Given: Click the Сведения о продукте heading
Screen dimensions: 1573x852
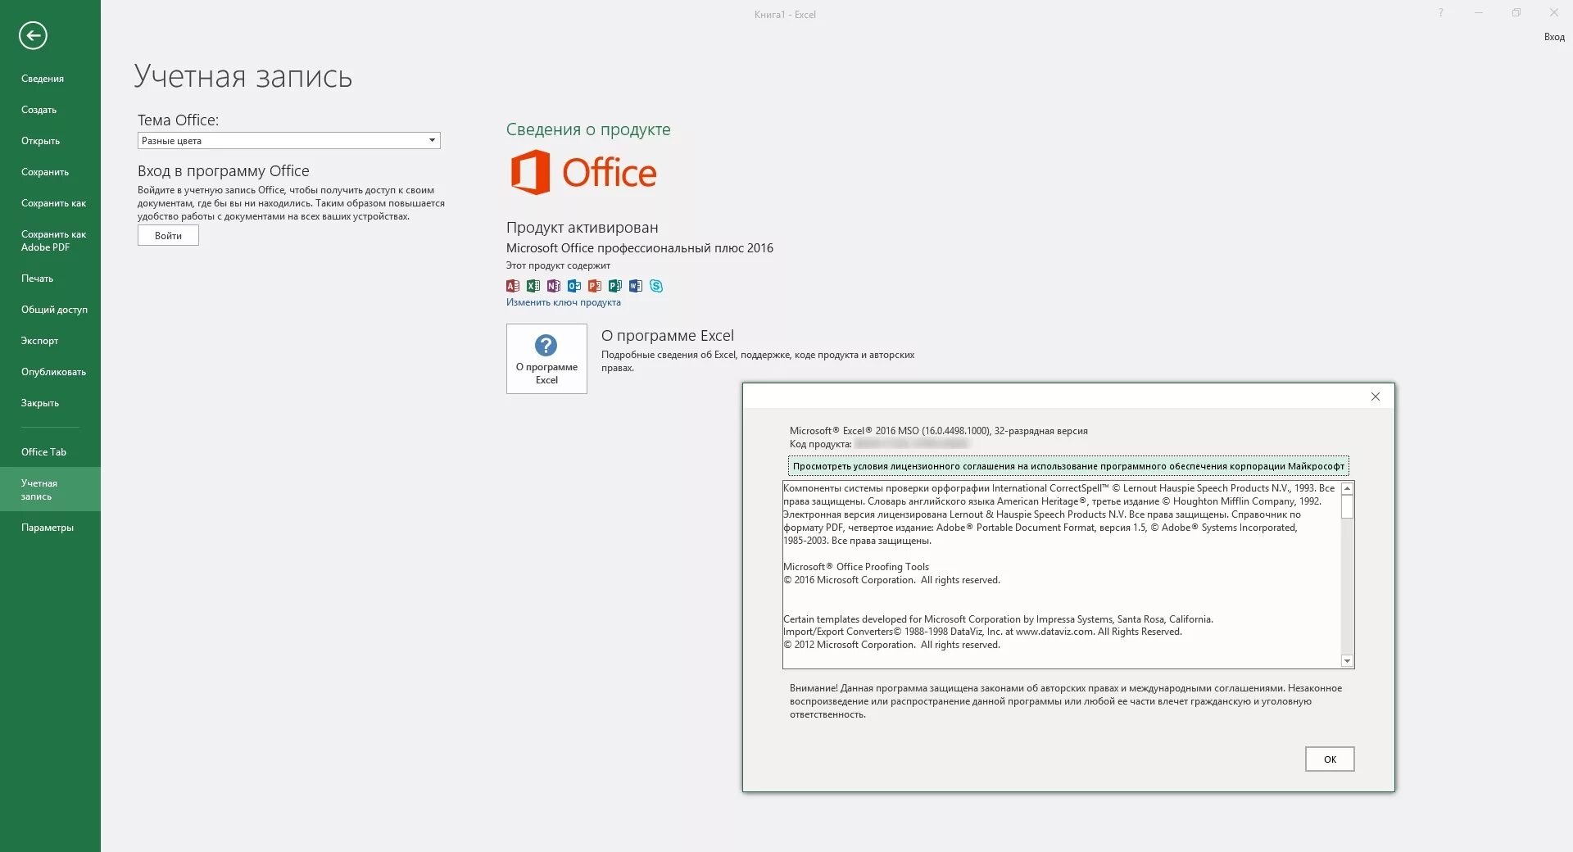Looking at the screenshot, I should (x=588, y=129).
